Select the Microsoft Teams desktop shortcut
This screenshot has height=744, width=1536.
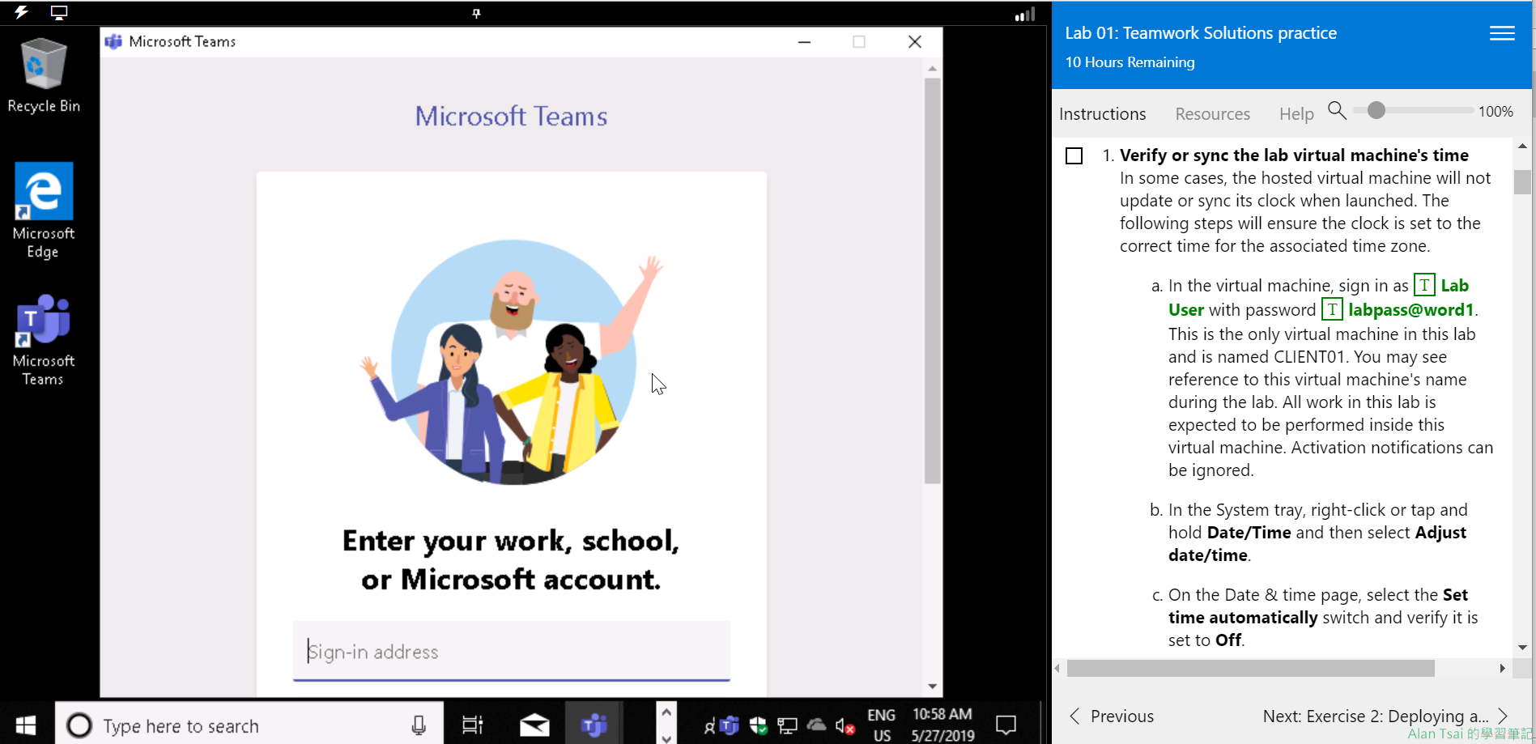pos(44,340)
